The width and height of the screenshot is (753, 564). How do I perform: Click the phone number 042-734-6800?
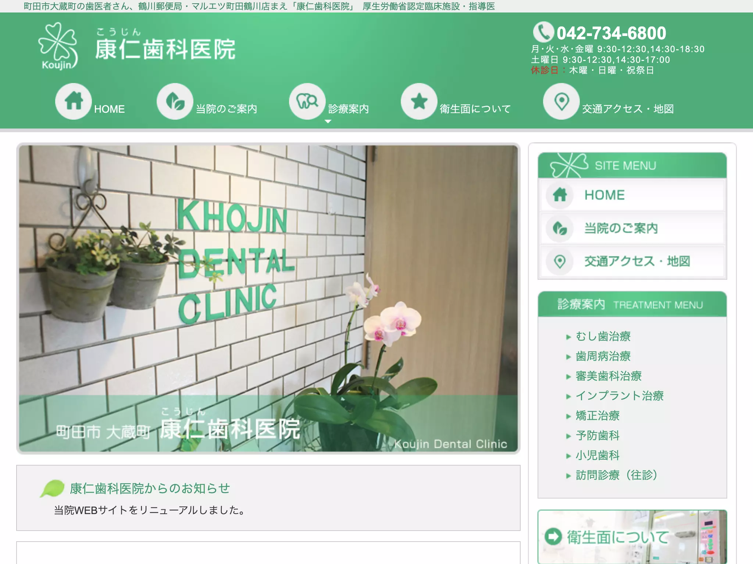[x=611, y=33]
